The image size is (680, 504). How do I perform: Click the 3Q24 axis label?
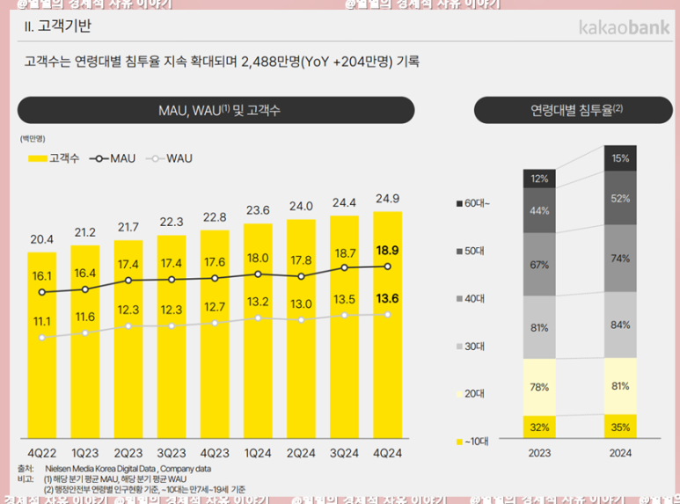(344, 453)
